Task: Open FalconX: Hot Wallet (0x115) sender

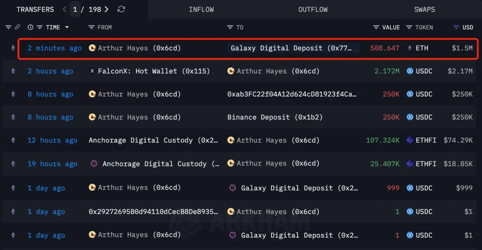Action: pyautogui.click(x=154, y=71)
